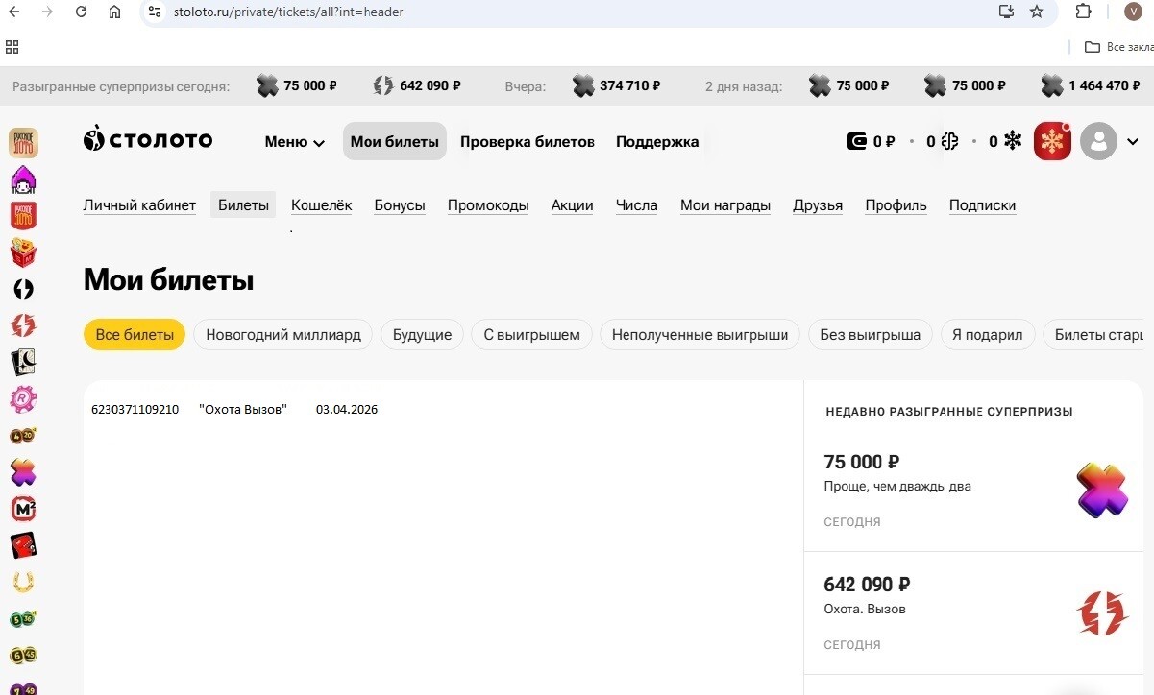Viewport: 1154px width, 695px height.
Task: Go to browser home page icon
Action: point(114,12)
